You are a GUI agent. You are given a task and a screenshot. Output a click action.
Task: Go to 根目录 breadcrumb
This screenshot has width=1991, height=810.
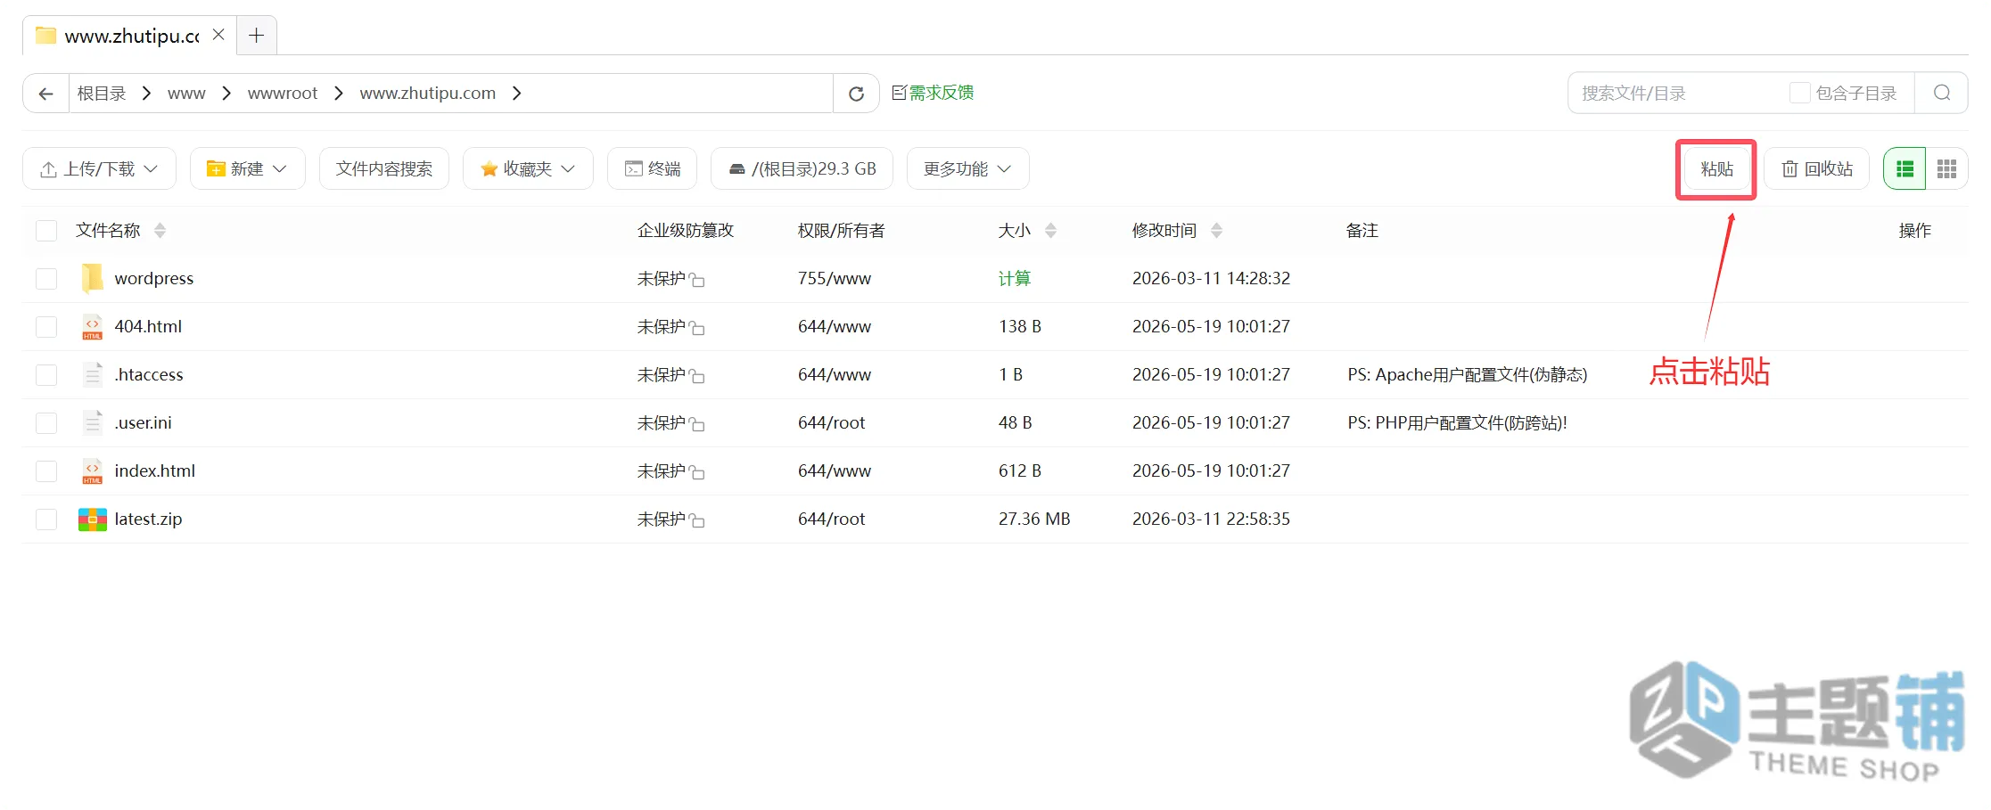click(x=102, y=94)
